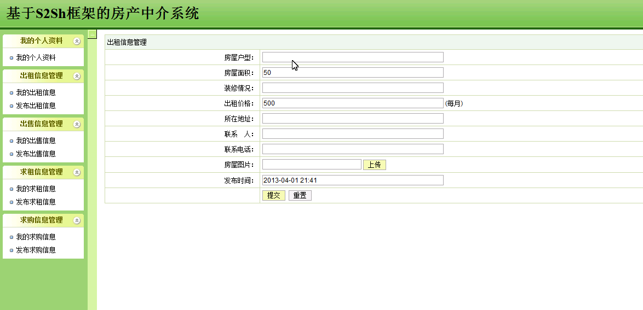Click bullet icon beside 我的求购信息
Screen dimensions: 643x310
click(x=12, y=237)
